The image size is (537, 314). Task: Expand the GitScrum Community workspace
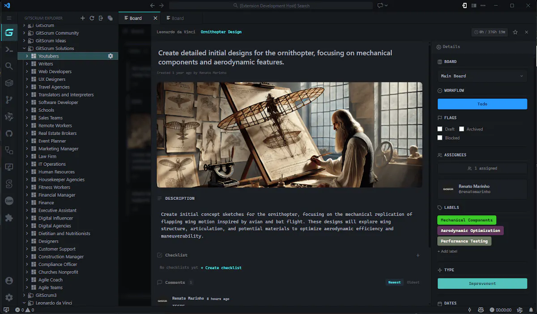pyautogui.click(x=25, y=33)
